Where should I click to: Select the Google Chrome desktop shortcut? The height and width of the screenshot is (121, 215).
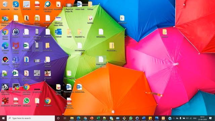pyautogui.click(x=5, y=34)
